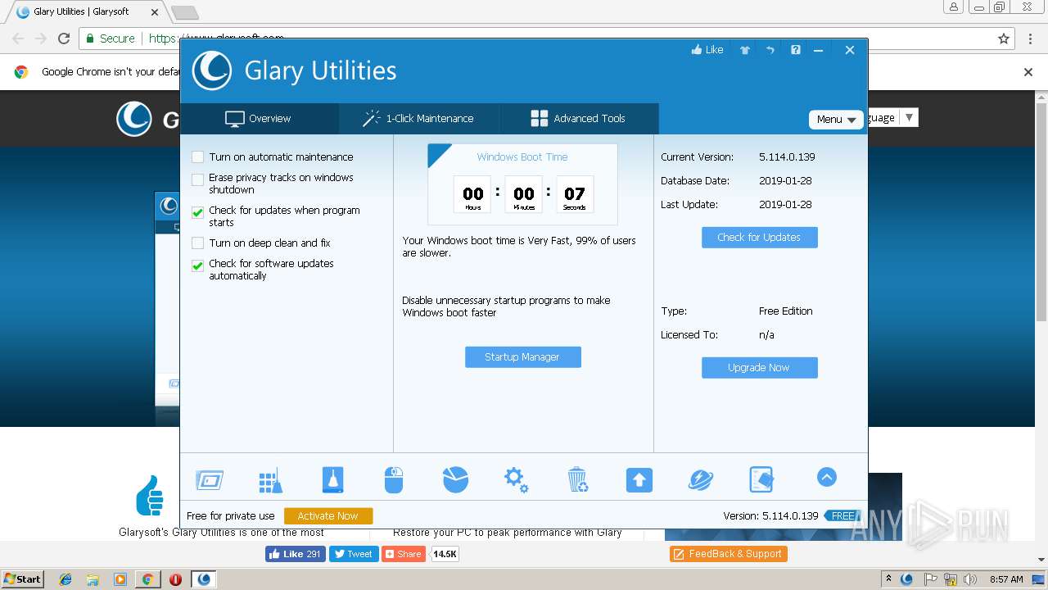The height and width of the screenshot is (590, 1048).
Task: Open the File Undelete recycle bin icon
Action: tap(577, 480)
